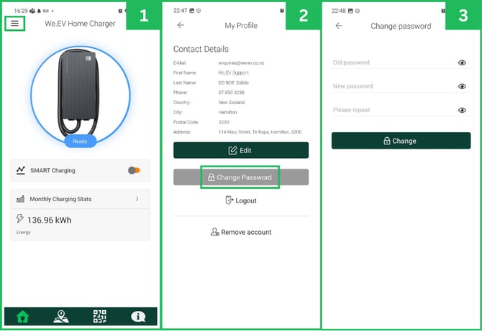
Task: Toggle the SMART Charging switch
Action: (x=134, y=170)
